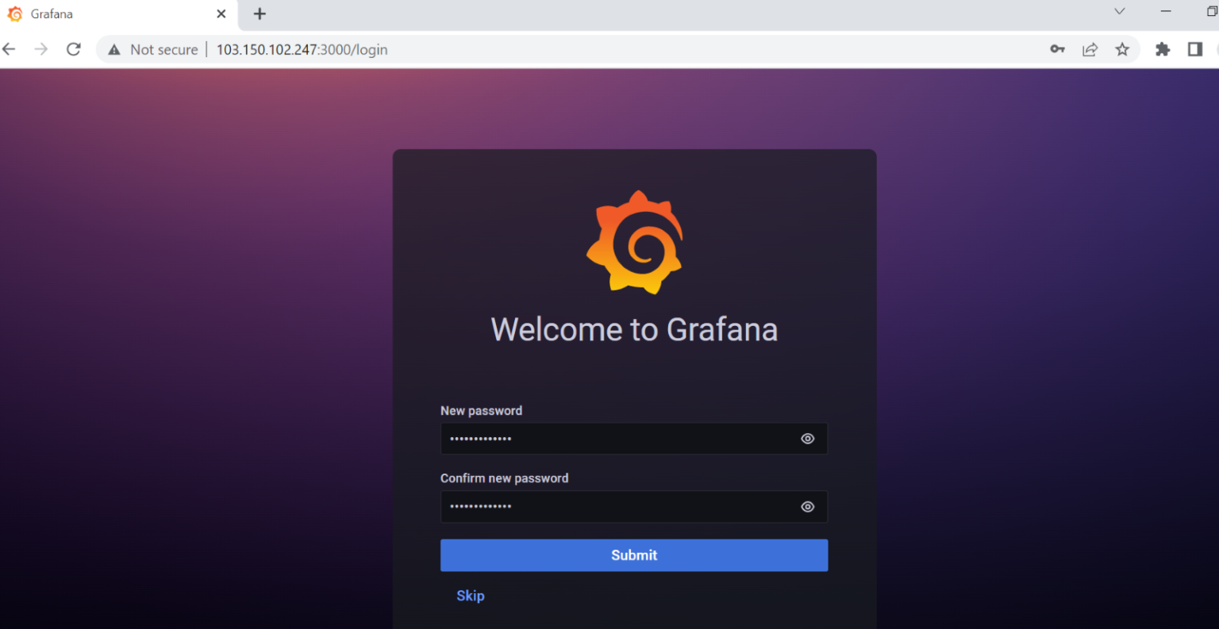This screenshot has height=629, width=1219.
Task: Click the forward navigation arrow
Action: point(41,49)
